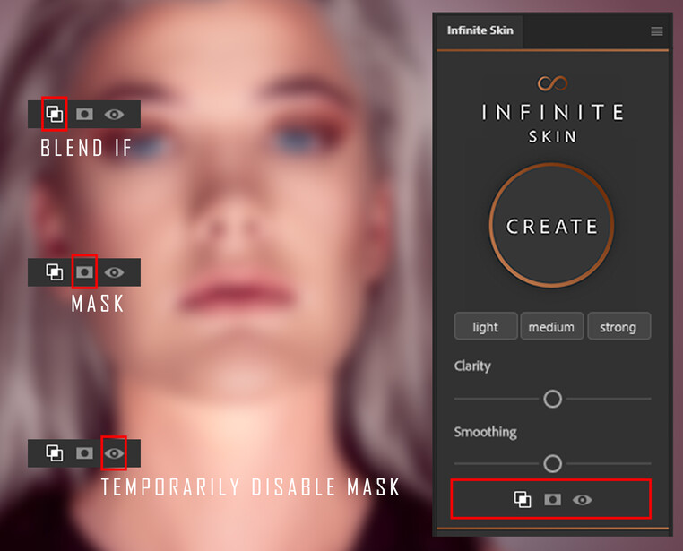Choose the strong preset
The width and height of the screenshot is (683, 551).
(618, 326)
